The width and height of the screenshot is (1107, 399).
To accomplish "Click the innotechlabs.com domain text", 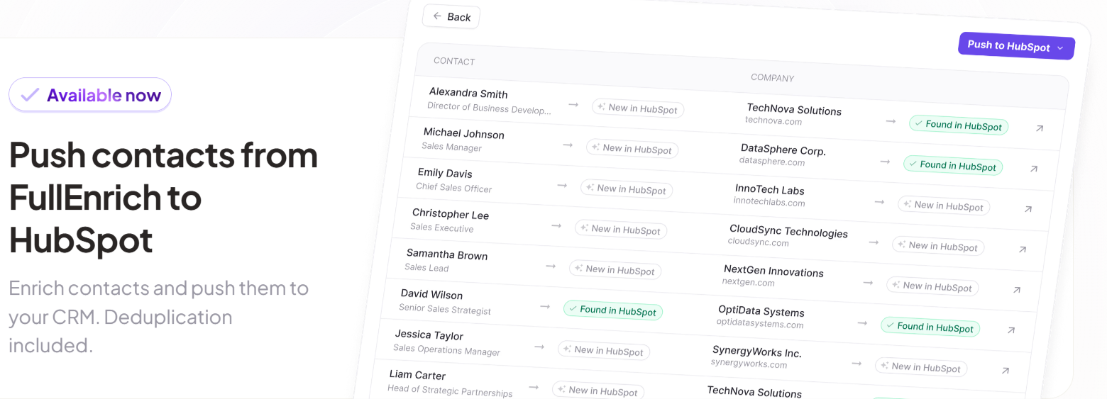I will (x=769, y=202).
